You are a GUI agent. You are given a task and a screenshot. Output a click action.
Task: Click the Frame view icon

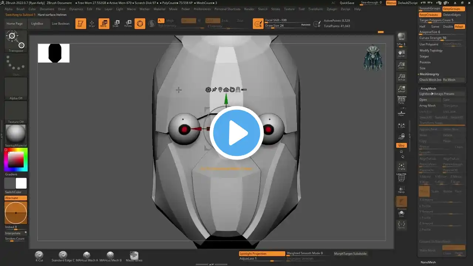tap(401, 166)
